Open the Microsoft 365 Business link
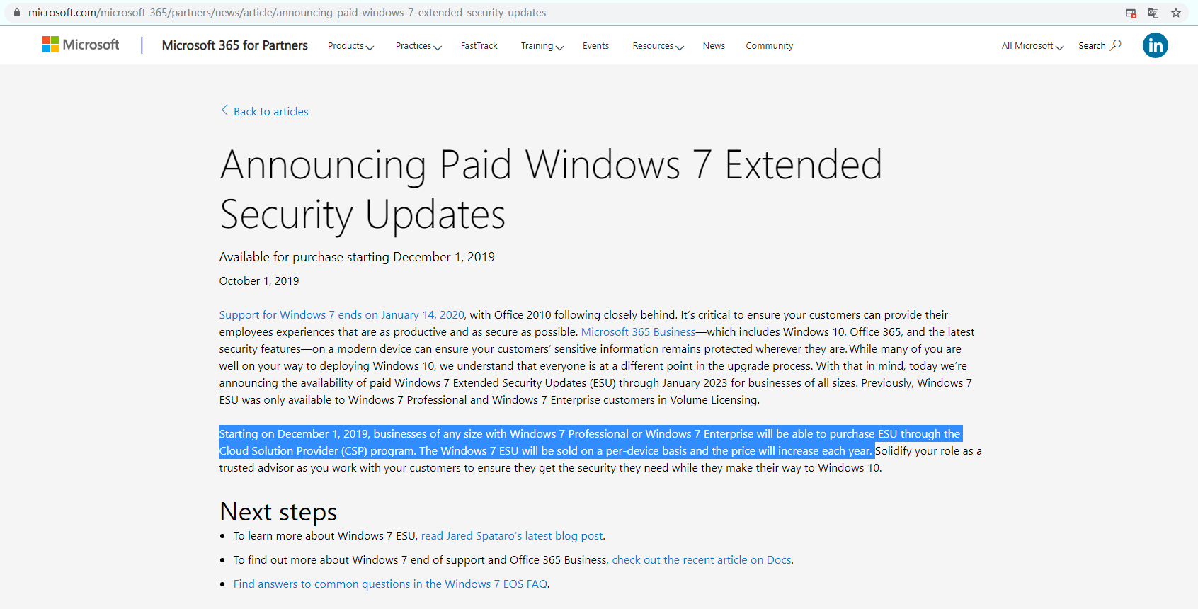Screen dimensions: 1198x609 638,332
